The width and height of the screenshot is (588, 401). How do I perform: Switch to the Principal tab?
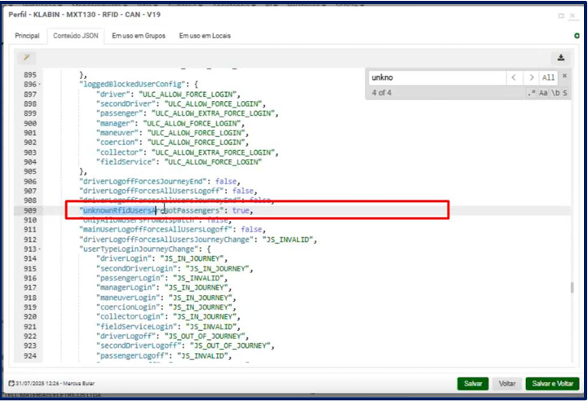[x=27, y=36]
